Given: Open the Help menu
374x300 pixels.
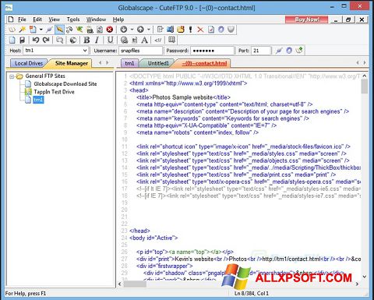Looking at the screenshot, I should [x=118, y=19].
